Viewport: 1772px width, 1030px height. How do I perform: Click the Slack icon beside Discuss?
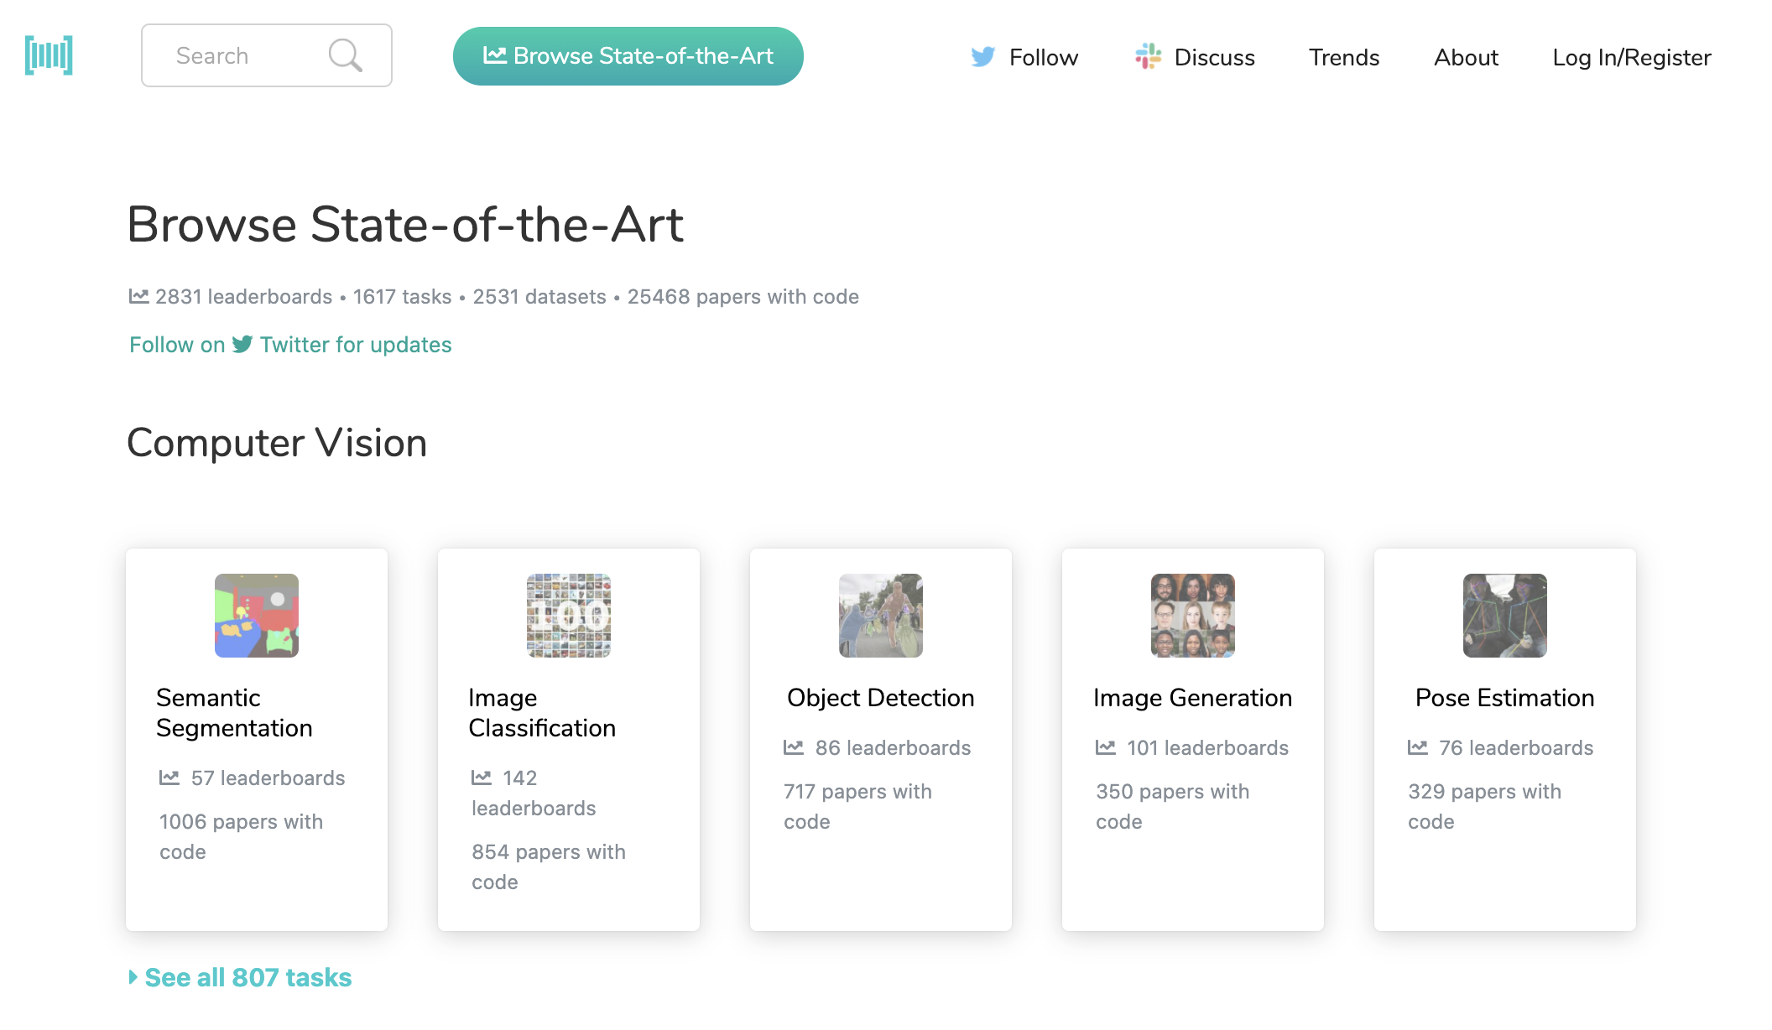1148,56
